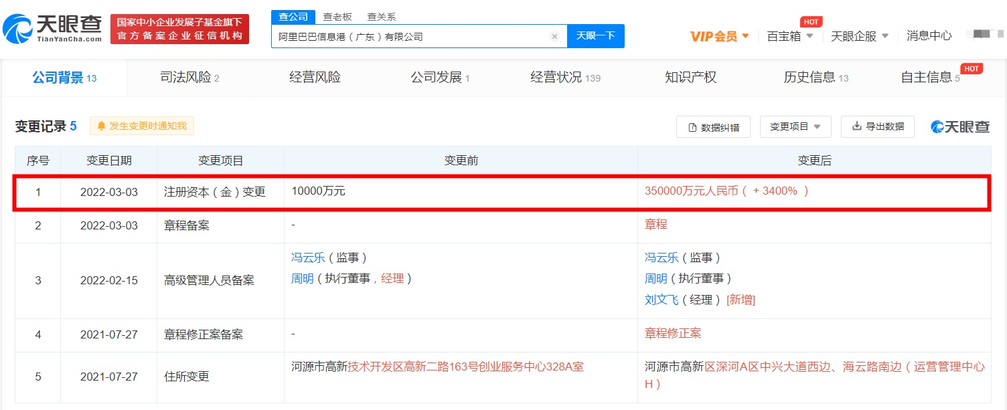Switch to the 公司发展 tab
Image resolution: width=1007 pixels, height=410 pixels.
pyautogui.click(x=440, y=78)
